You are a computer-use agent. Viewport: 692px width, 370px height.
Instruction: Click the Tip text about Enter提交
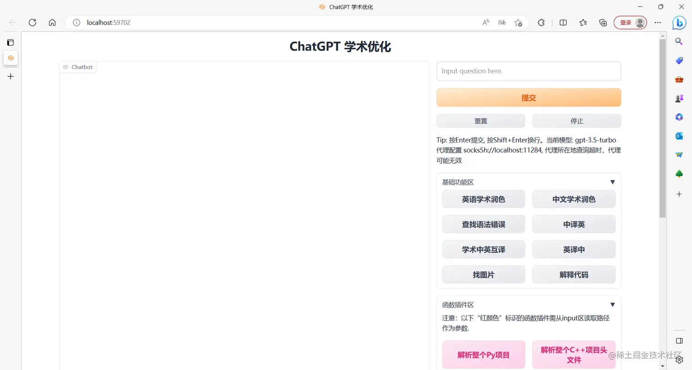click(x=529, y=150)
